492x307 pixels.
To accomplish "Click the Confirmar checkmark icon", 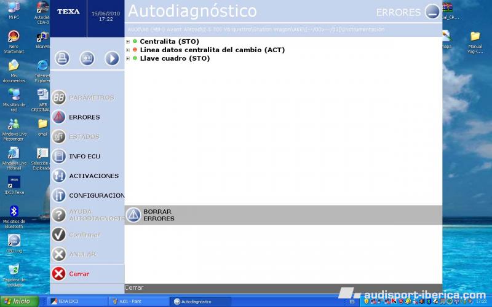I will 58,235.
